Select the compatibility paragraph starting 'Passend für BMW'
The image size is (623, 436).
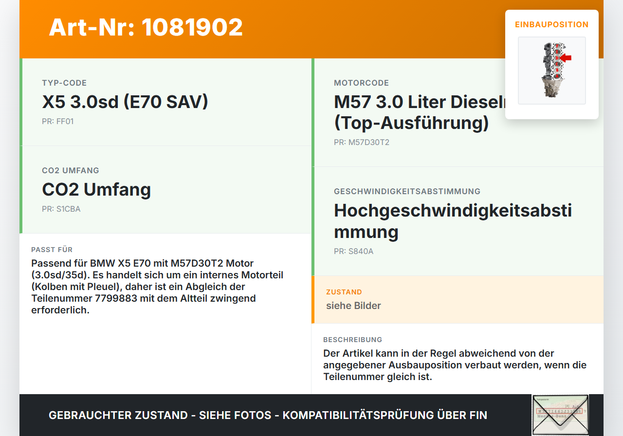(157, 287)
